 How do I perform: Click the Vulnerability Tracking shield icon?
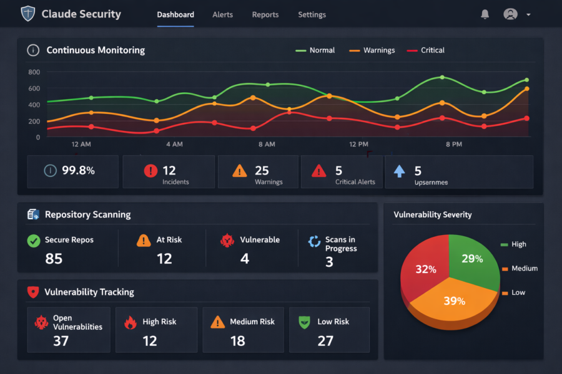[x=33, y=292]
